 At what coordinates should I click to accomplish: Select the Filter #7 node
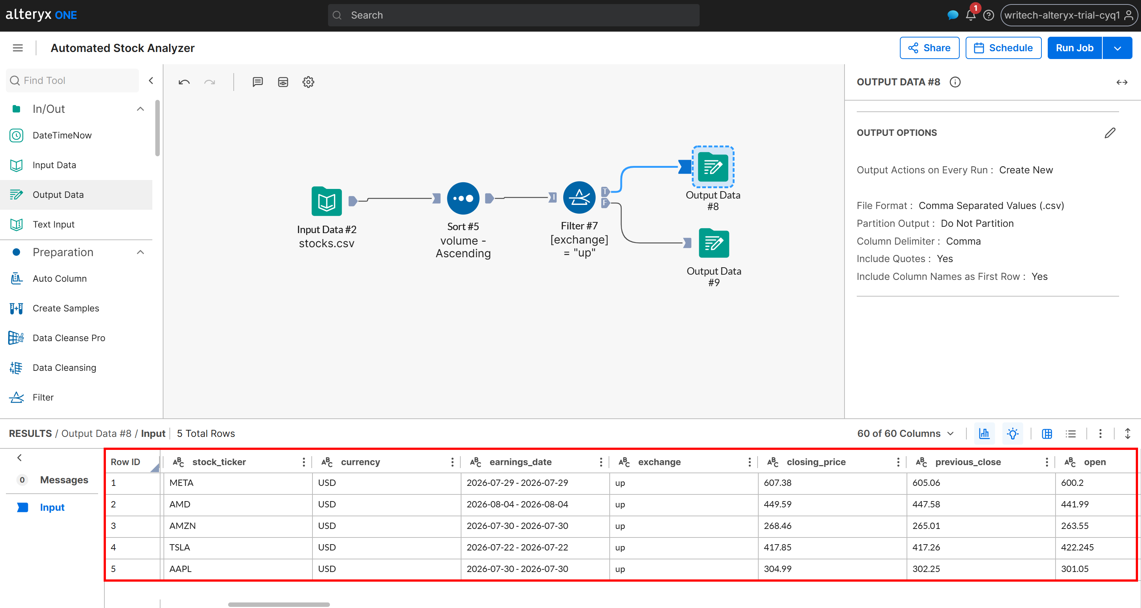click(579, 197)
